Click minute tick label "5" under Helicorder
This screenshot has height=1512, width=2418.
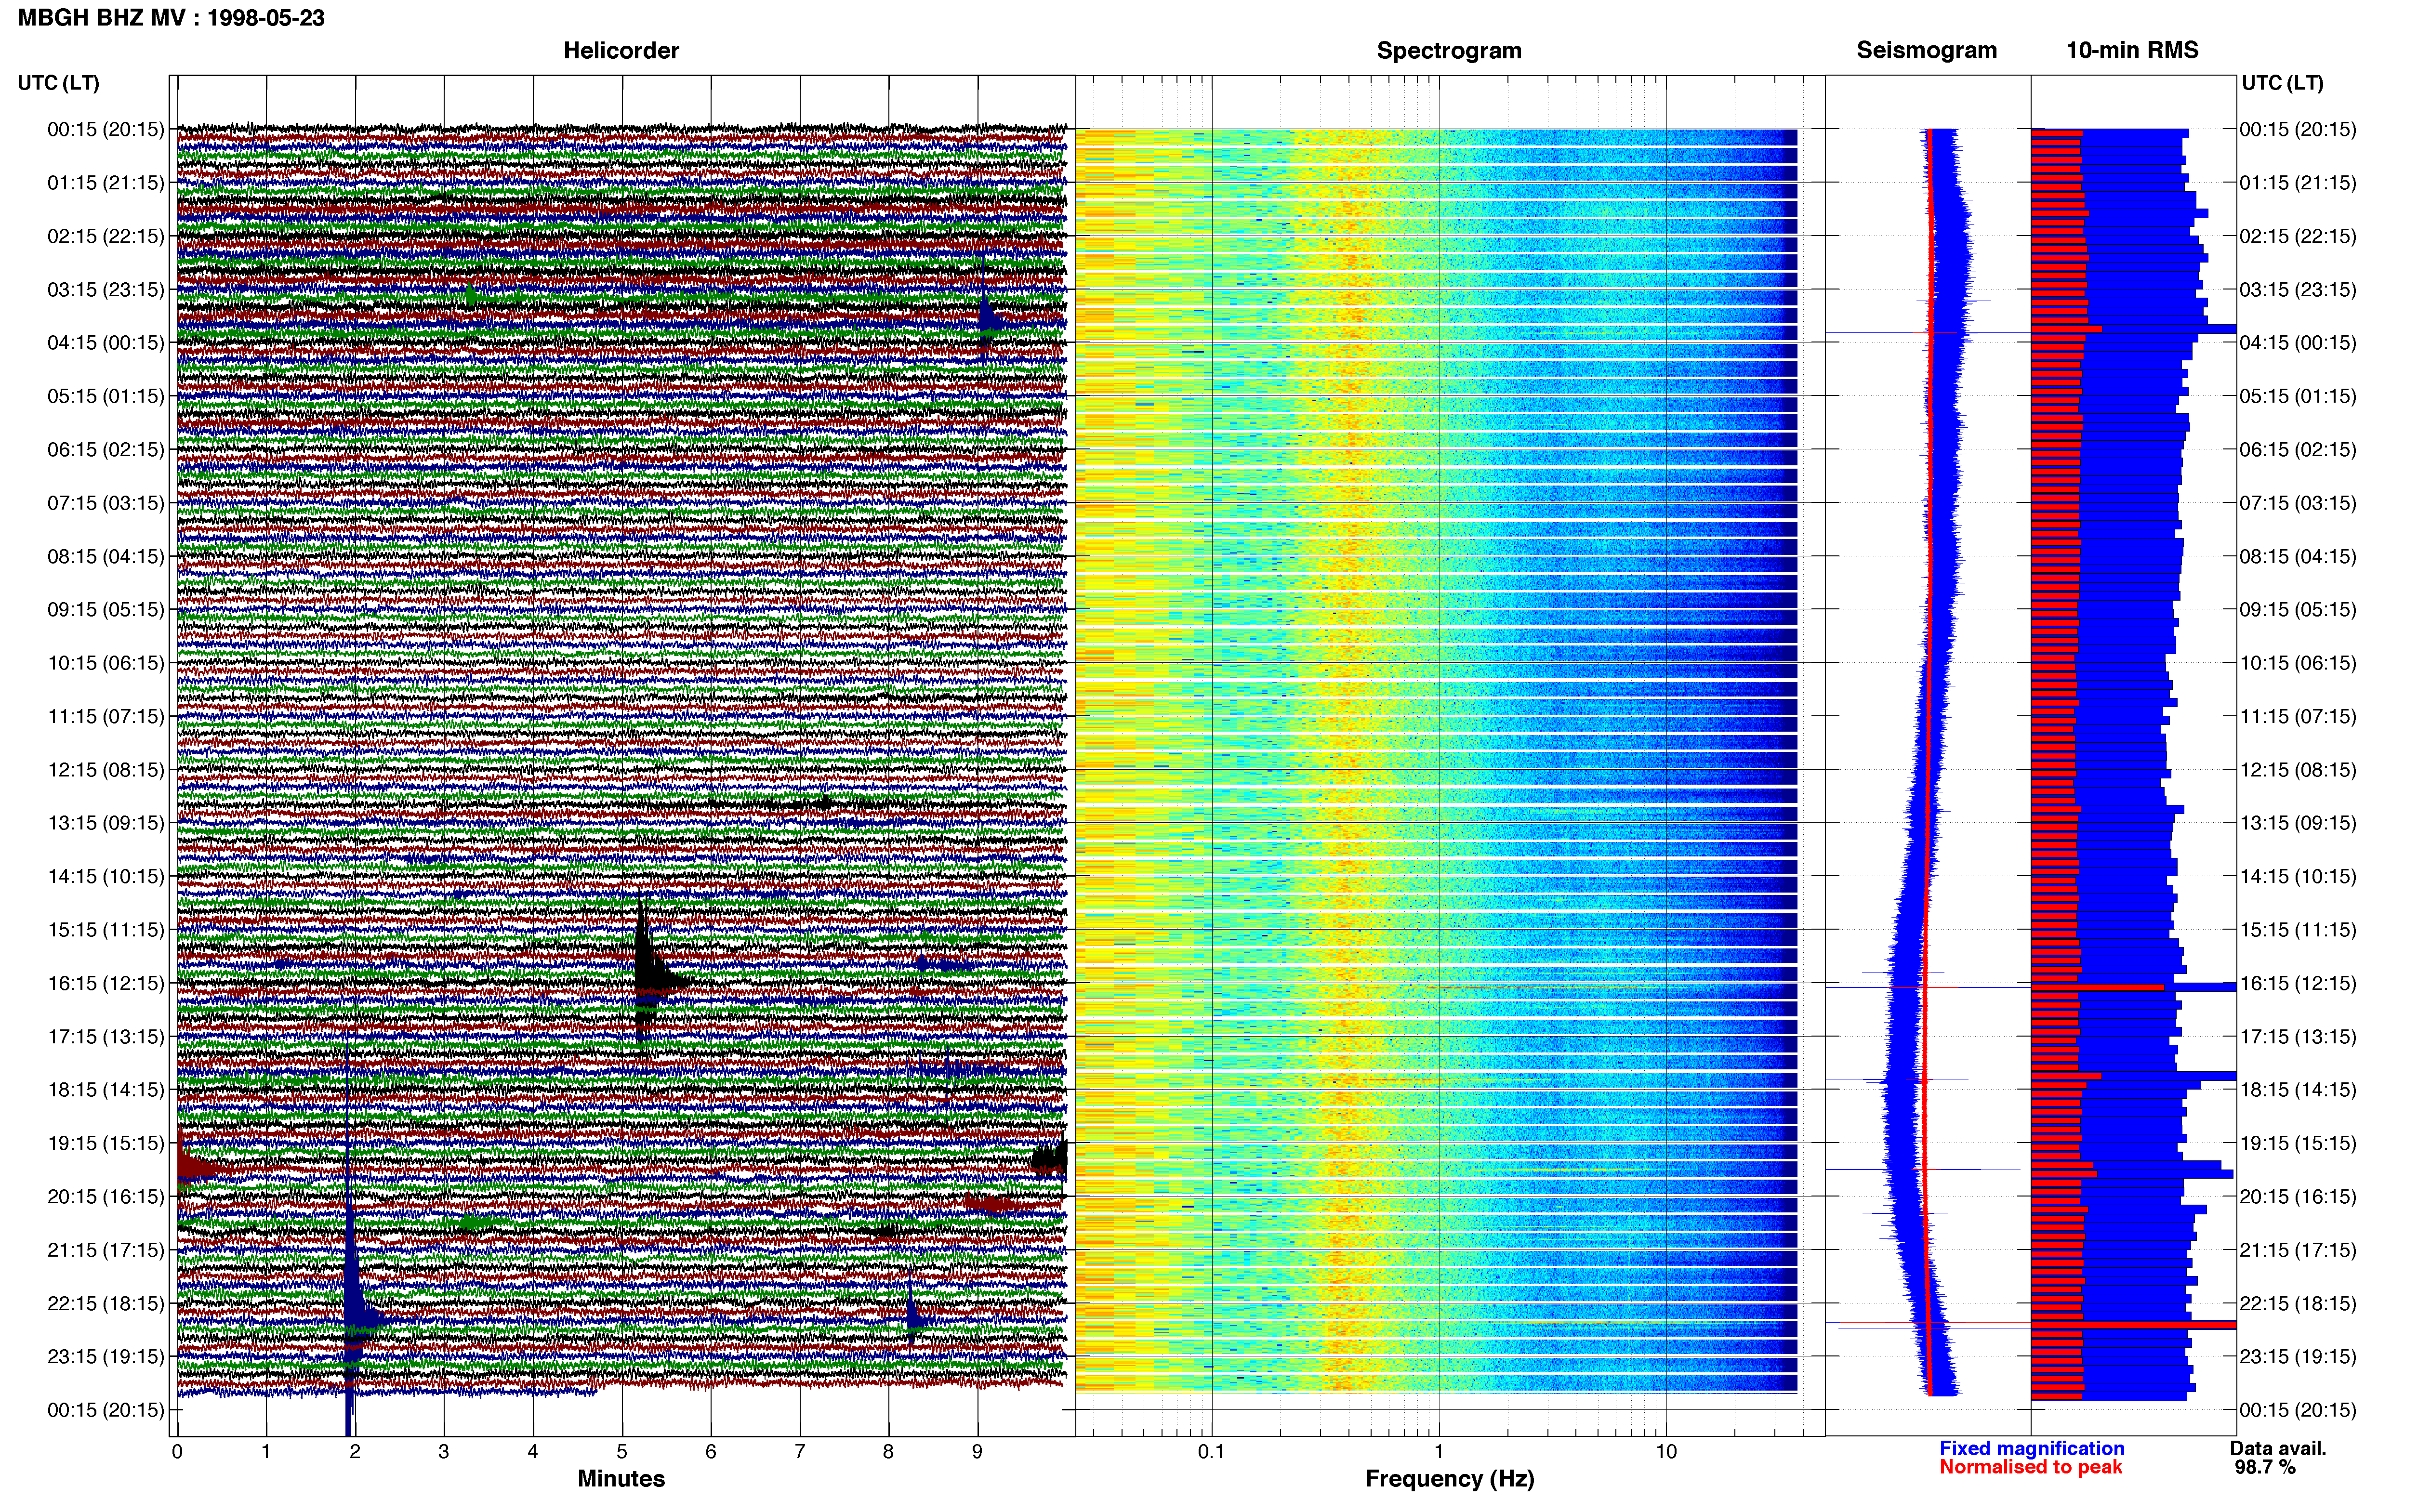[622, 1452]
